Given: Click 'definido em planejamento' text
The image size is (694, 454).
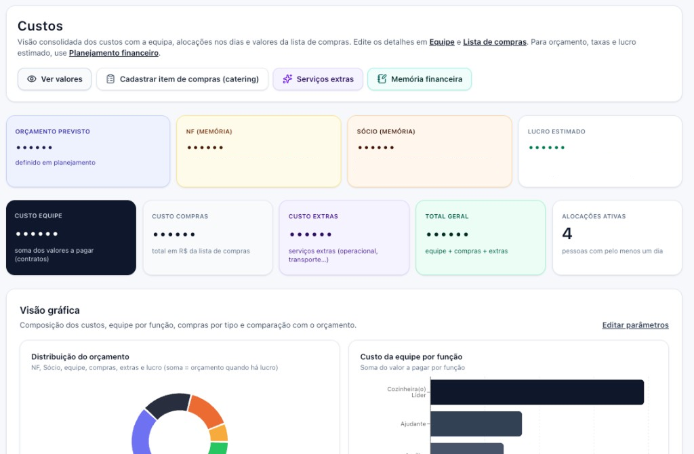Looking at the screenshot, I should point(56,163).
